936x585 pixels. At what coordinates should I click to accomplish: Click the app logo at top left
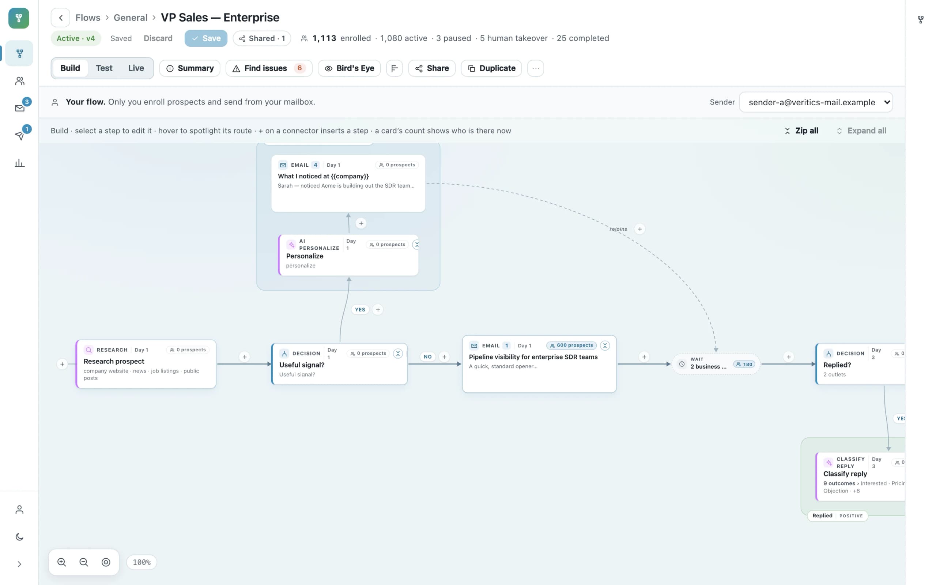click(x=19, y=18)
